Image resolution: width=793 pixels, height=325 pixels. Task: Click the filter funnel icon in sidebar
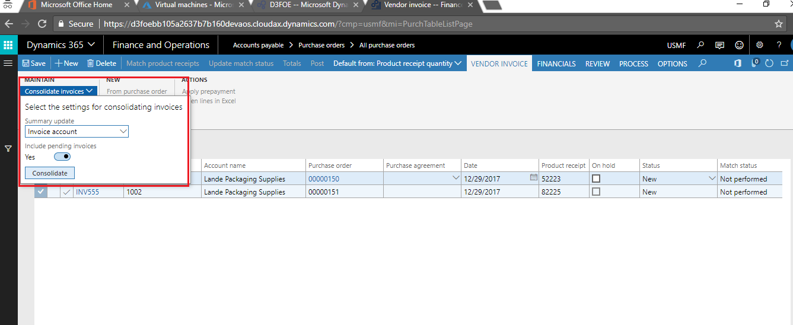tap(8, 149)
